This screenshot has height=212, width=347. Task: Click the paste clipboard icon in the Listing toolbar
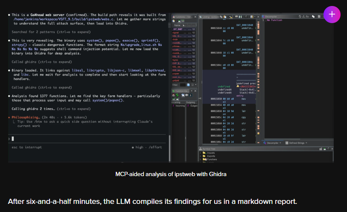click(225, 17)
